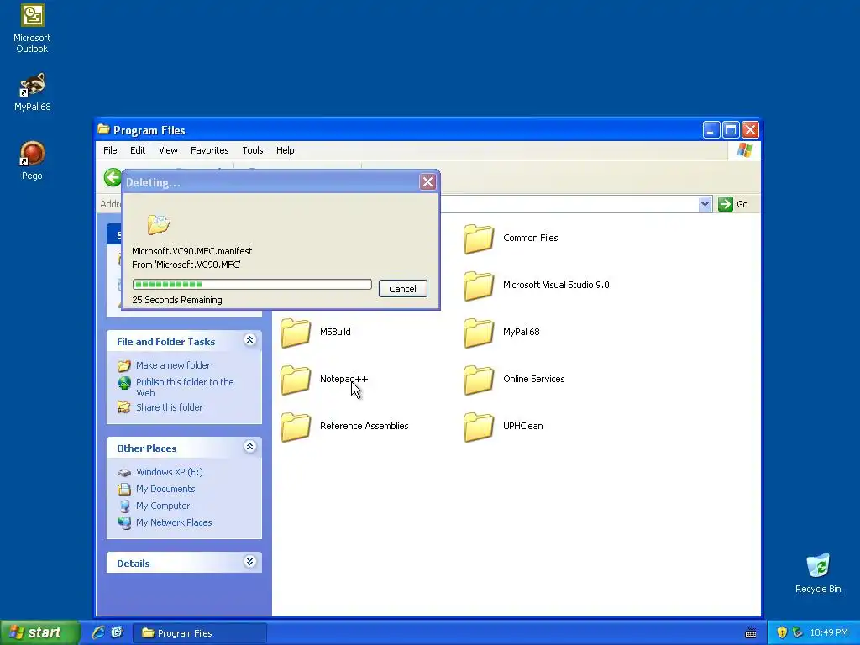
Task: Select the Notepad++ folder icon
Action: point(295,380)
